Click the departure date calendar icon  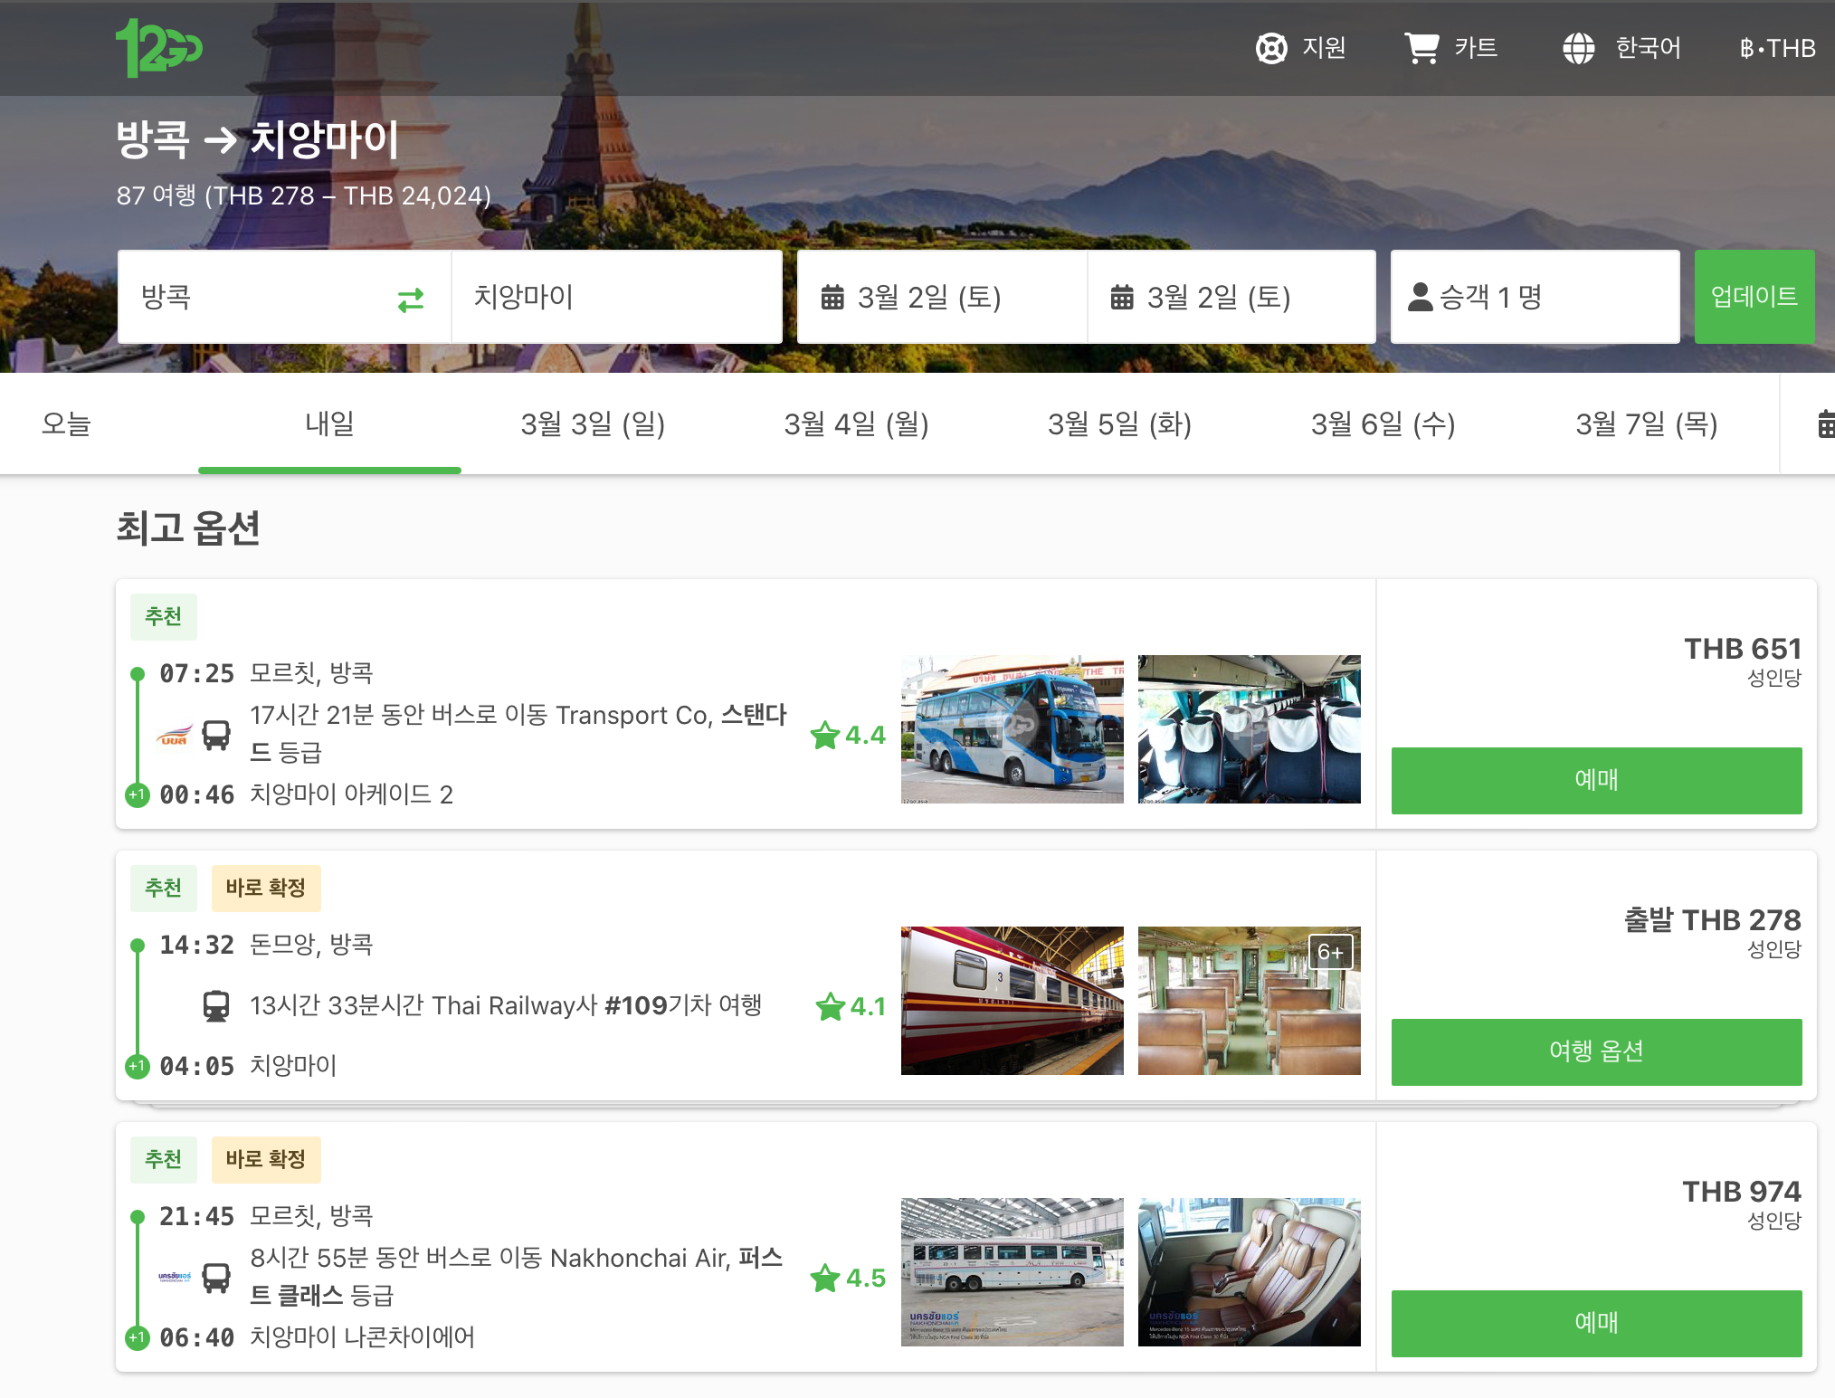pyautogui.click(x=832, y=297)
